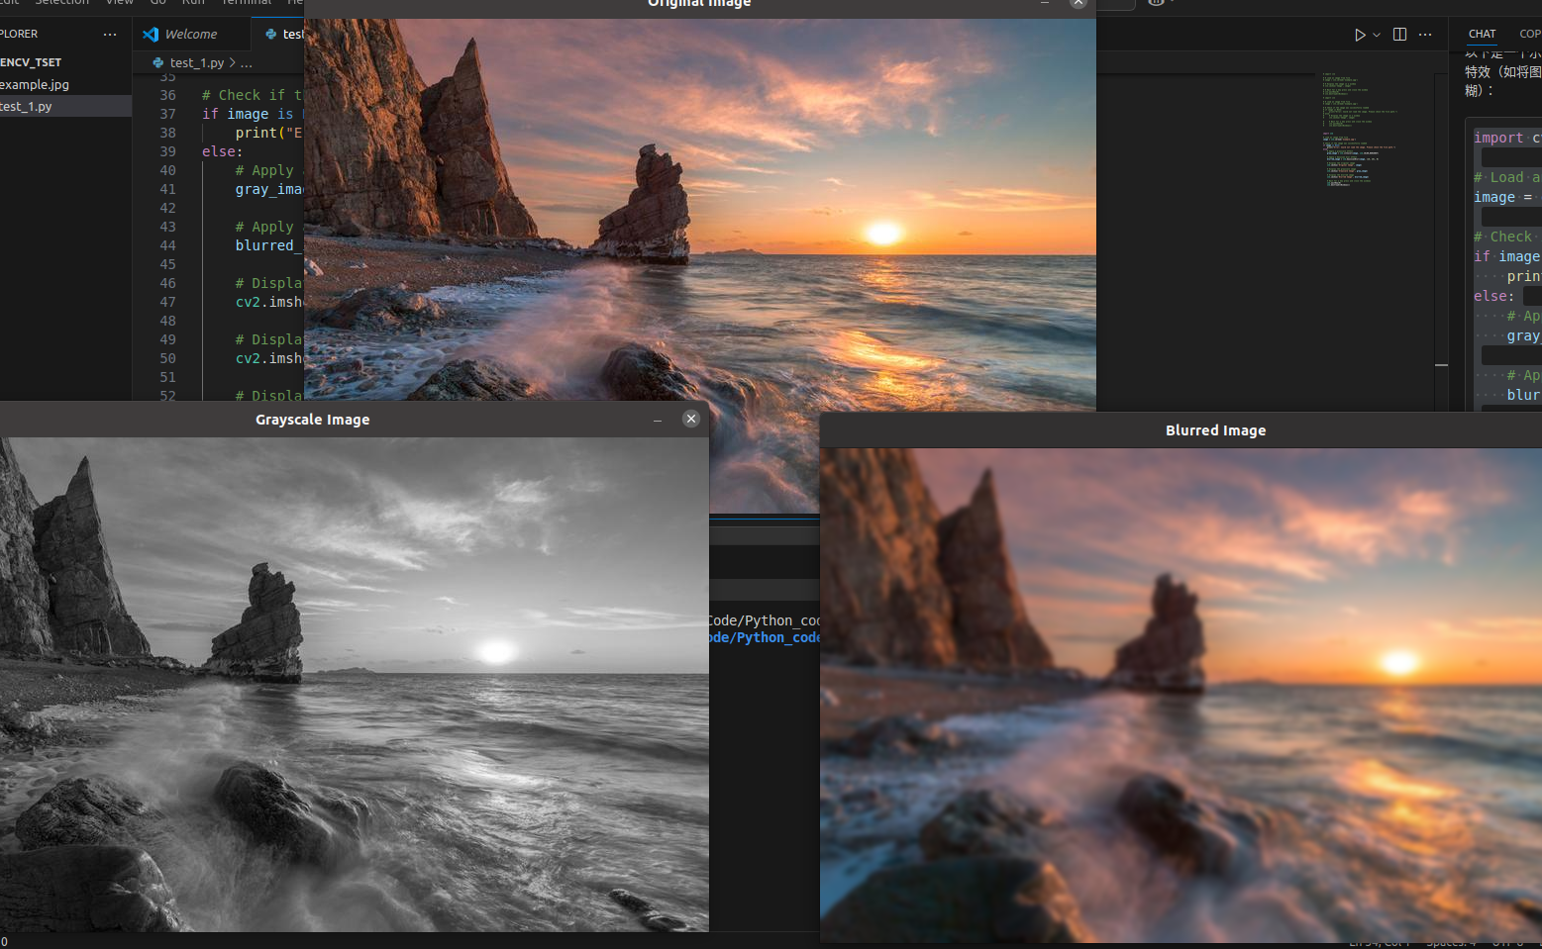This screenshot has height=949, width=1542.
Task: Expand the breadcrumb ellipsis after test_1.py
Action: coord(247,62)
